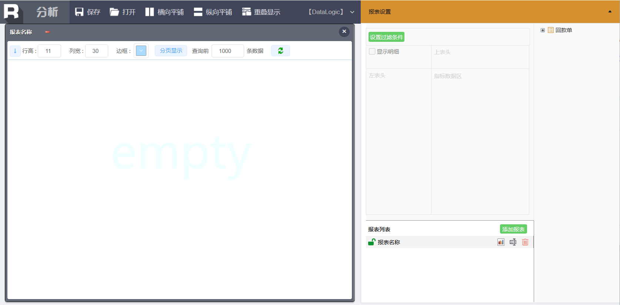
Task: Toggle the green lock on 报表名称
Action: [x=371, y=242]
